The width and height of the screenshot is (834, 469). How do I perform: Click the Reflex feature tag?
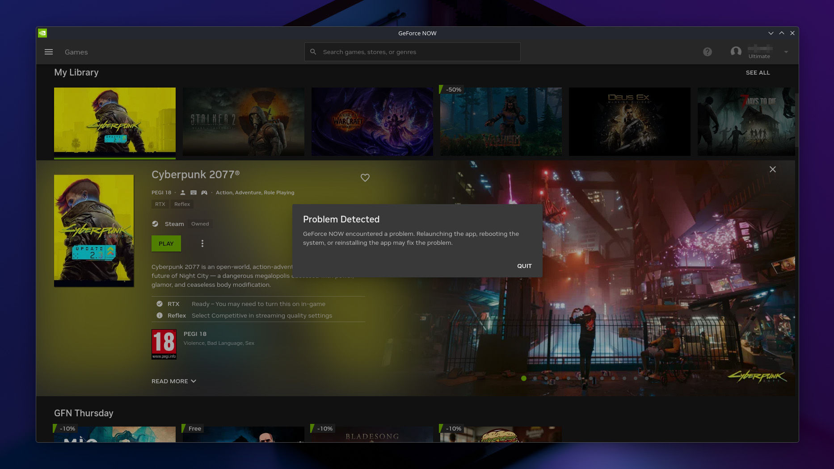(182, 204)
